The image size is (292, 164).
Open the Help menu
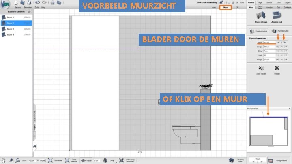click(x=43, y=7)
